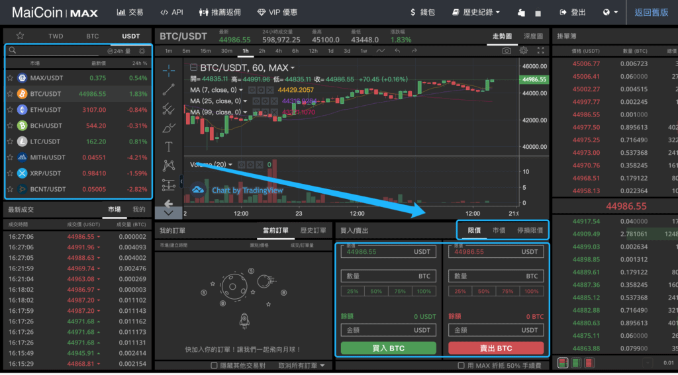The image size is (678, 375).
Task: Click the 登出 logout link
Action: (x=573, y=13)
